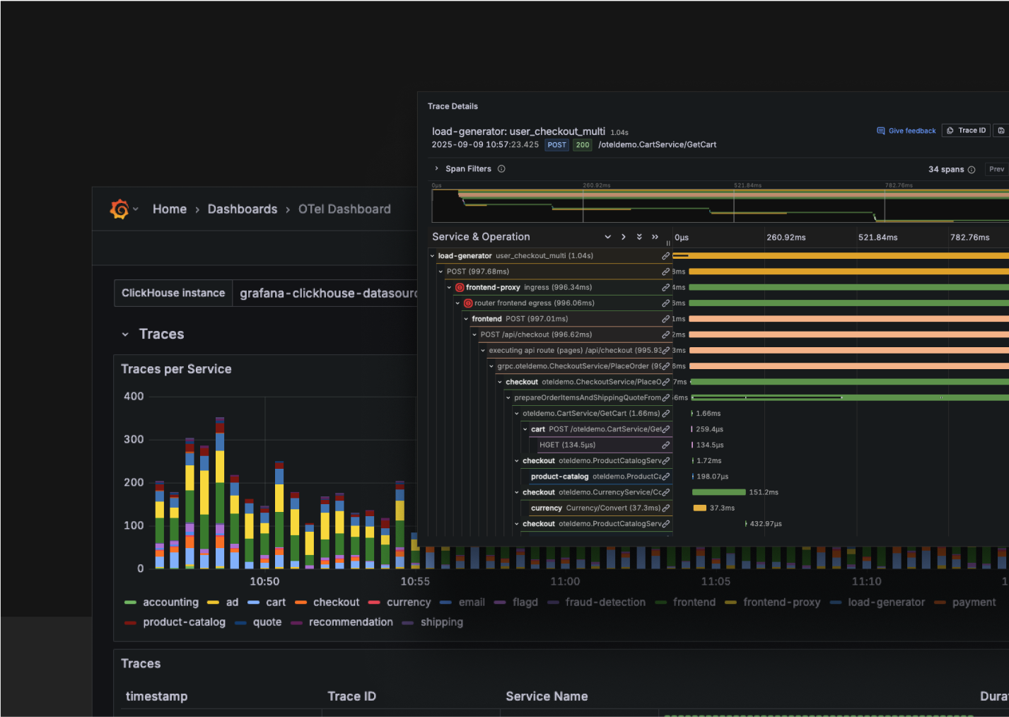Hide the load-generator legend entry
Screen dimensions: 1009x717
coord(886,602)
